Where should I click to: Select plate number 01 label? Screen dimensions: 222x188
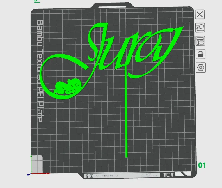(x=202, y=165)
